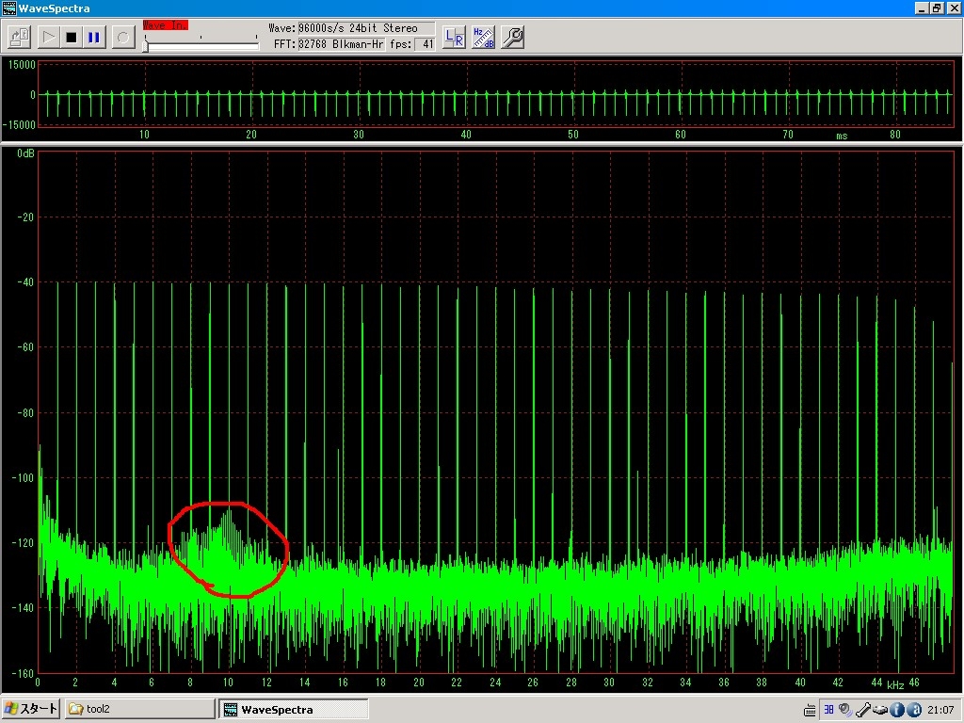Click the Wave format info field
The width and height of the screenshot is (964, 723).
click(351, 28)
